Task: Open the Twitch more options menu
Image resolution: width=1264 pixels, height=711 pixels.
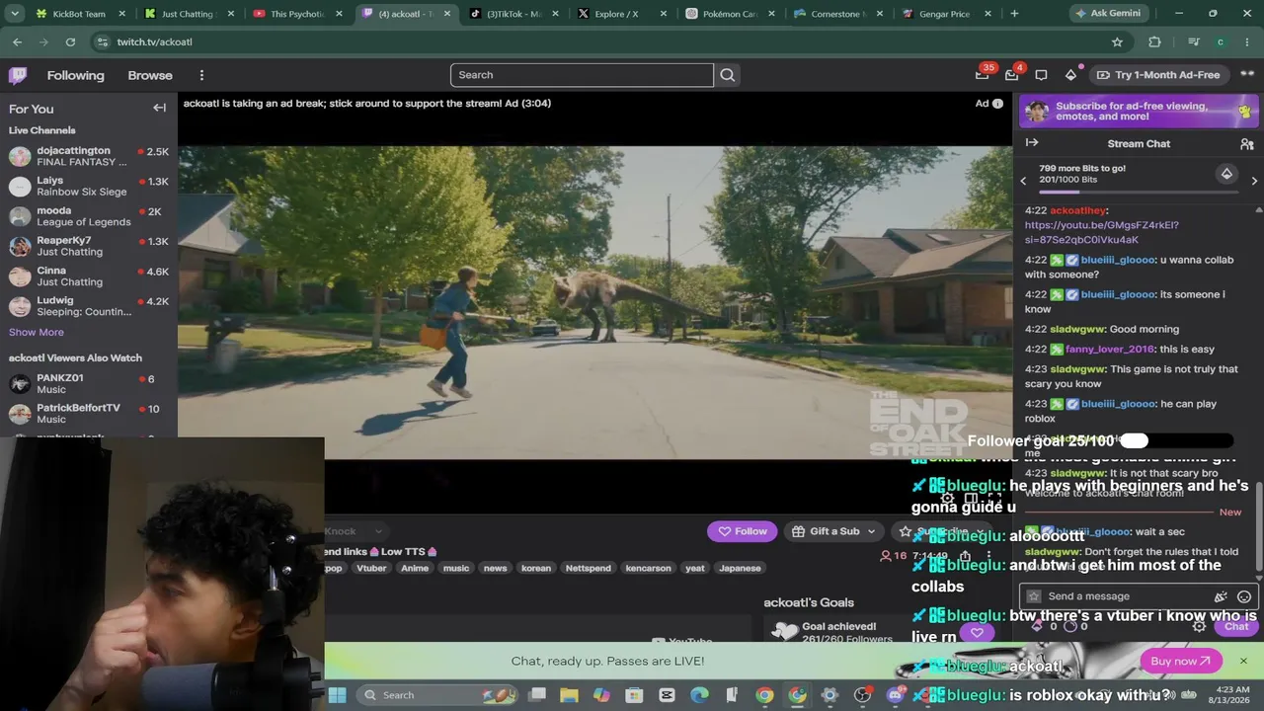Action: pos(201,75)
